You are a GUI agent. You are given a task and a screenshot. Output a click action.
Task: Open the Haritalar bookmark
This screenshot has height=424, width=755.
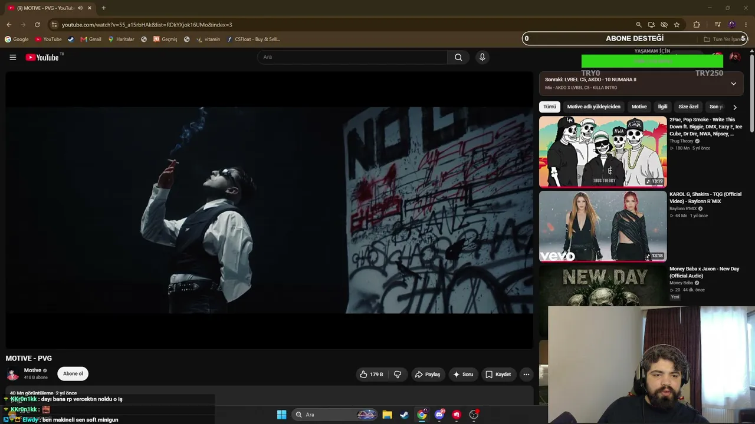pos(121,39)
